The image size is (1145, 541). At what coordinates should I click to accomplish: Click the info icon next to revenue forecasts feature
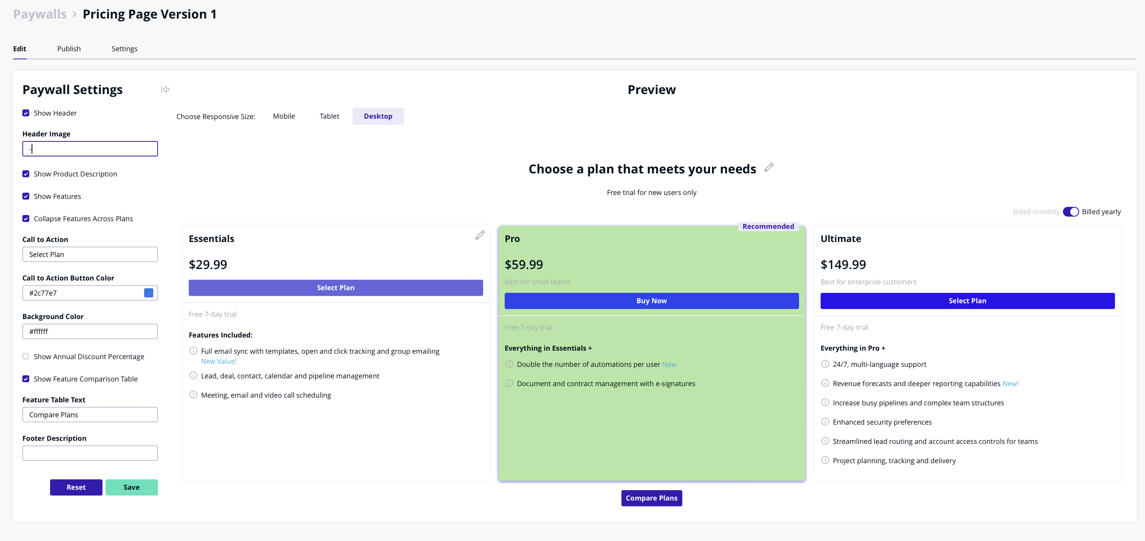tap(825, 383)
